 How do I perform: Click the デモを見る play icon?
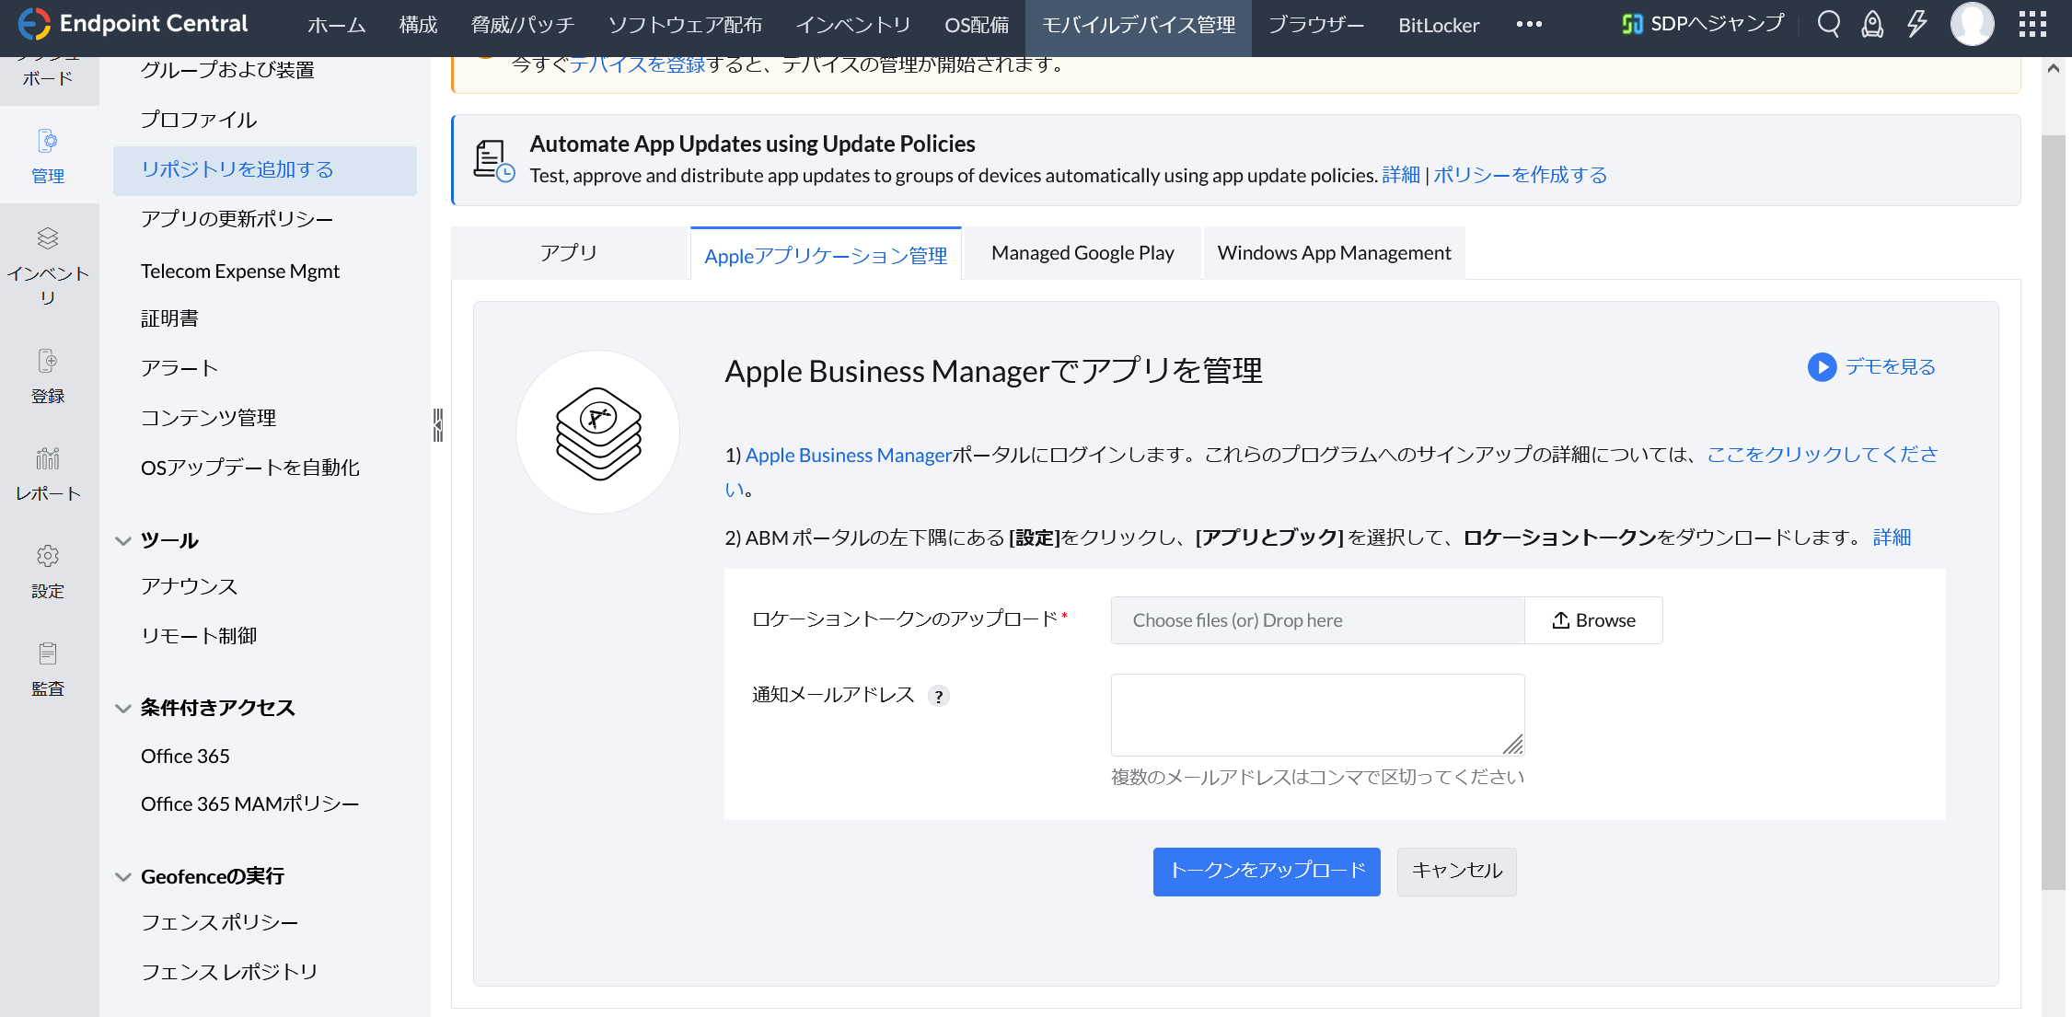point(1822,367)
